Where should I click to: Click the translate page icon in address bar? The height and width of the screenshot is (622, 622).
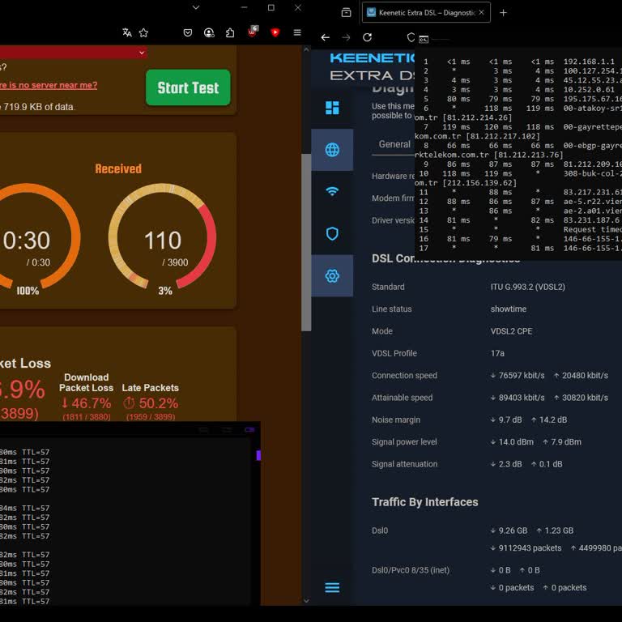tap(127, 32)
